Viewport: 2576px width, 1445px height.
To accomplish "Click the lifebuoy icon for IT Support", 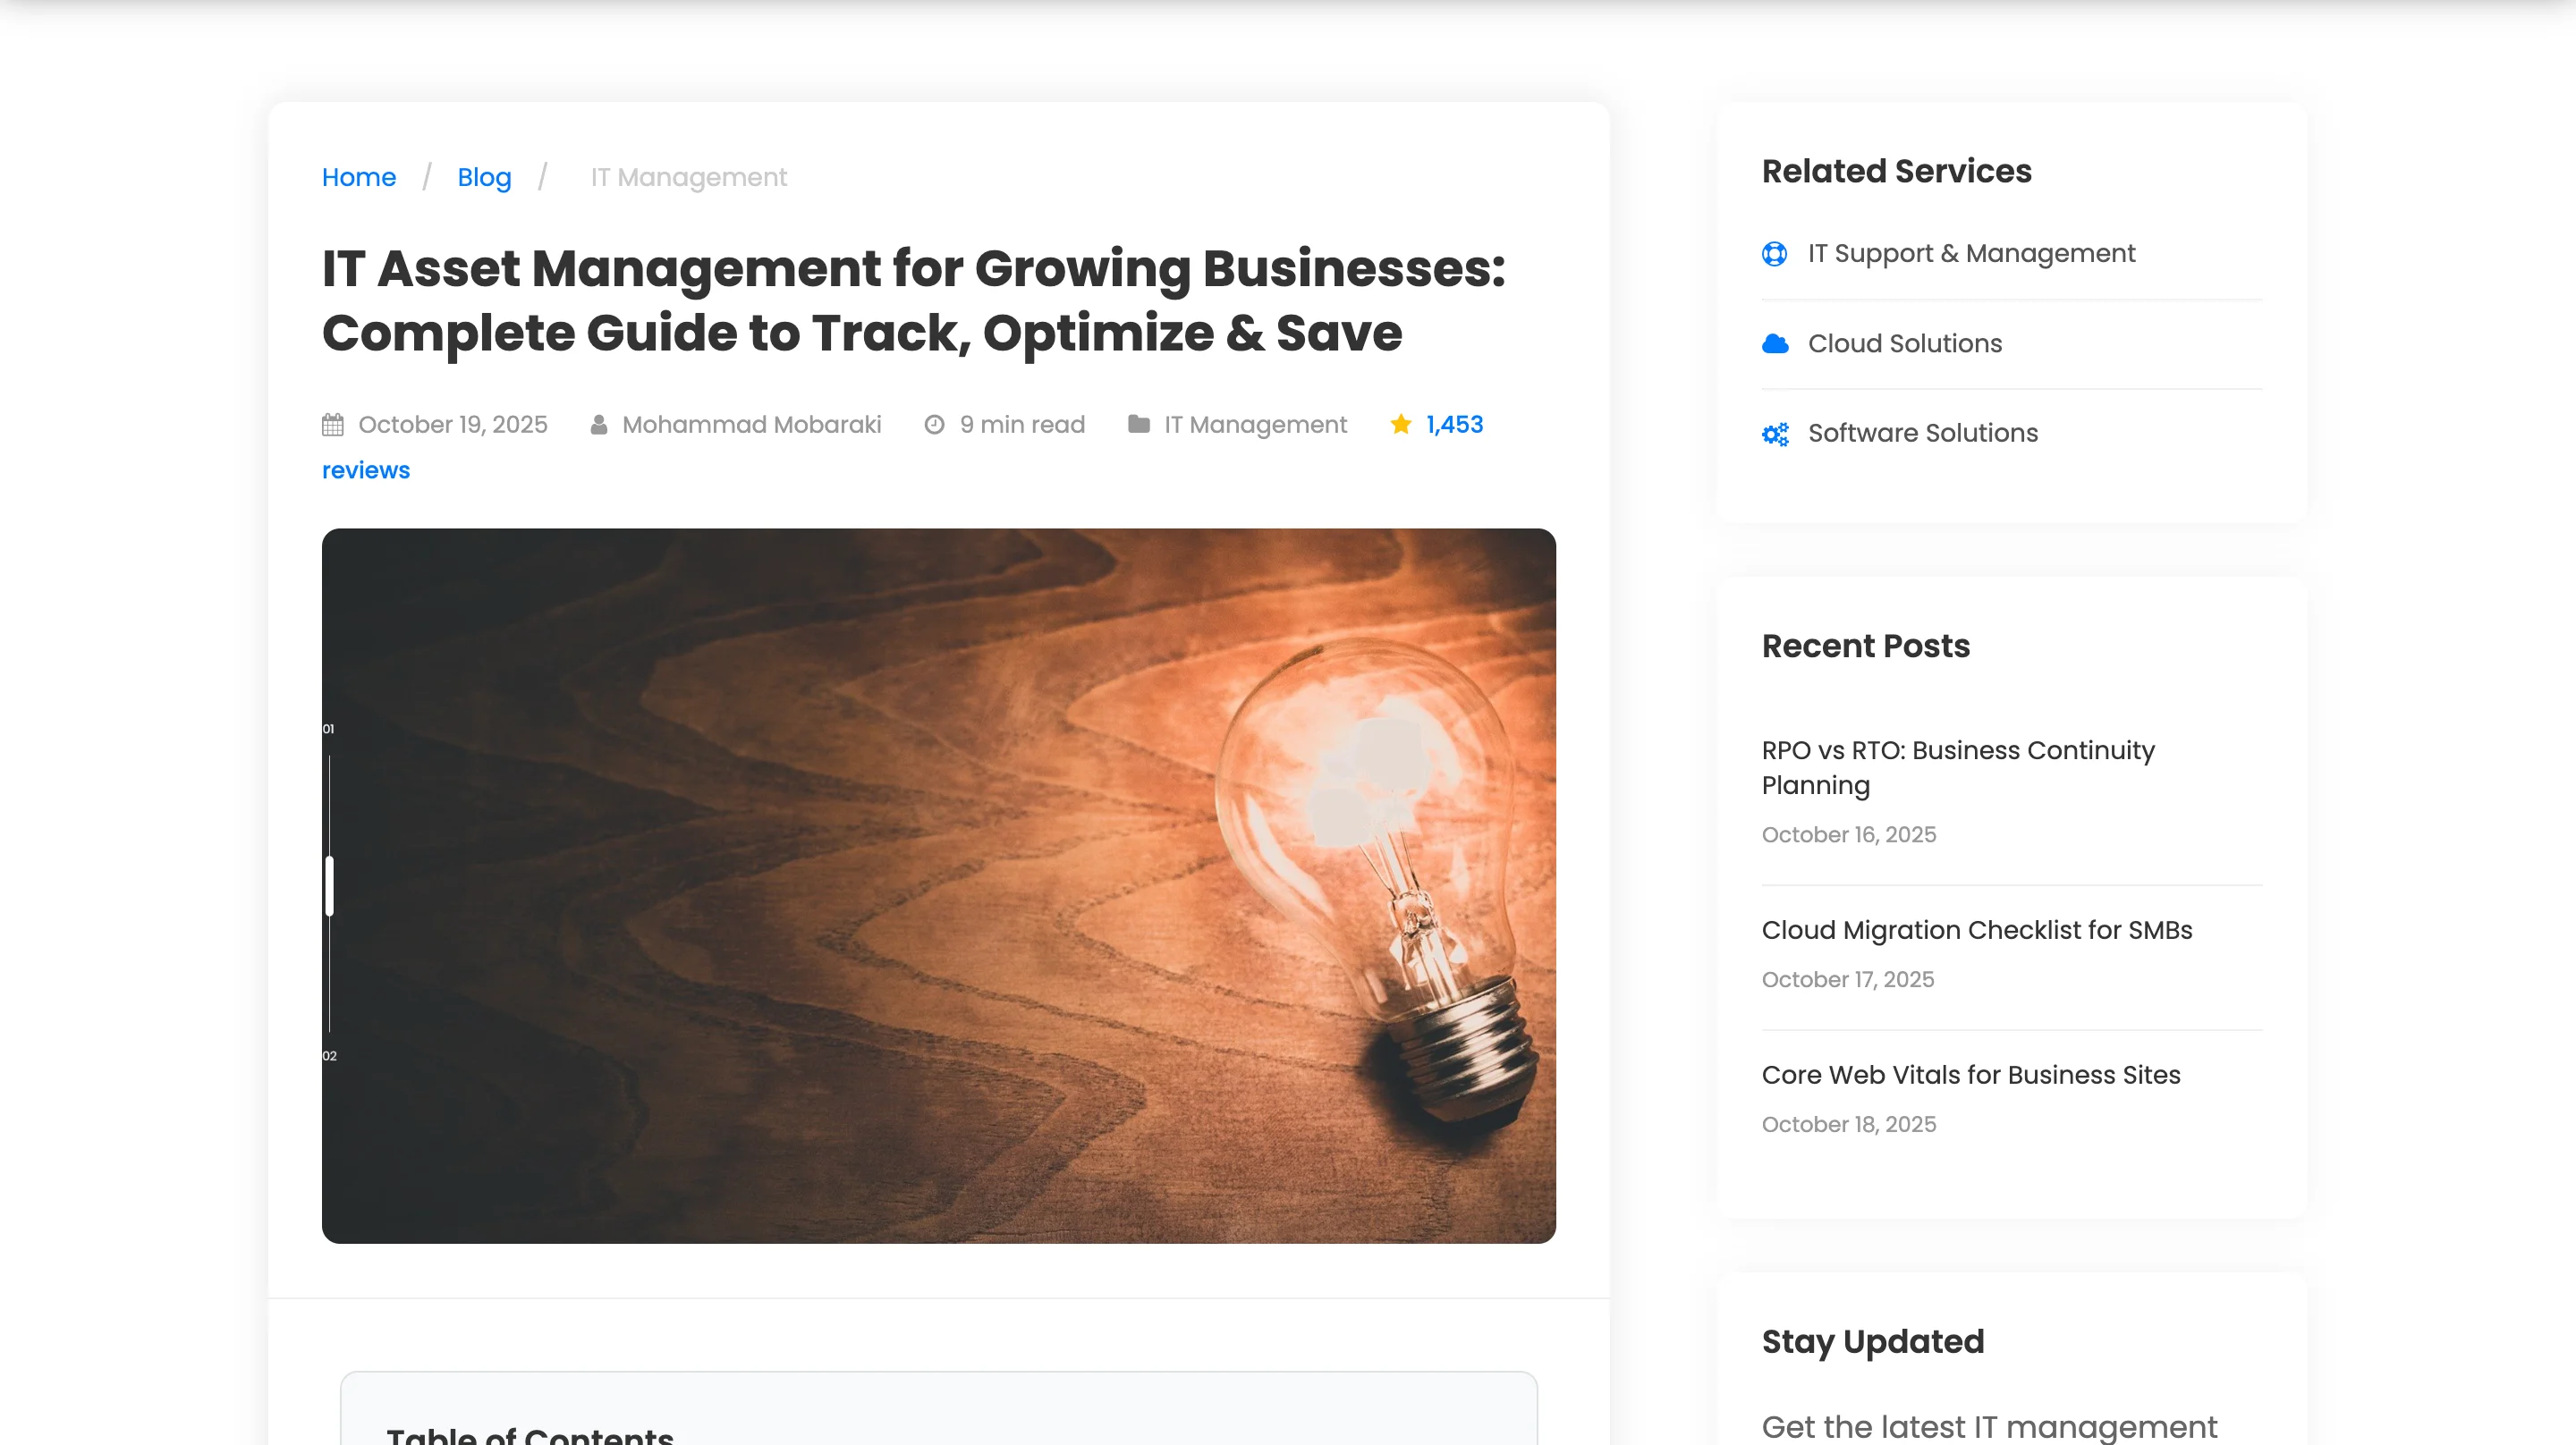I will pos(1774,254).
